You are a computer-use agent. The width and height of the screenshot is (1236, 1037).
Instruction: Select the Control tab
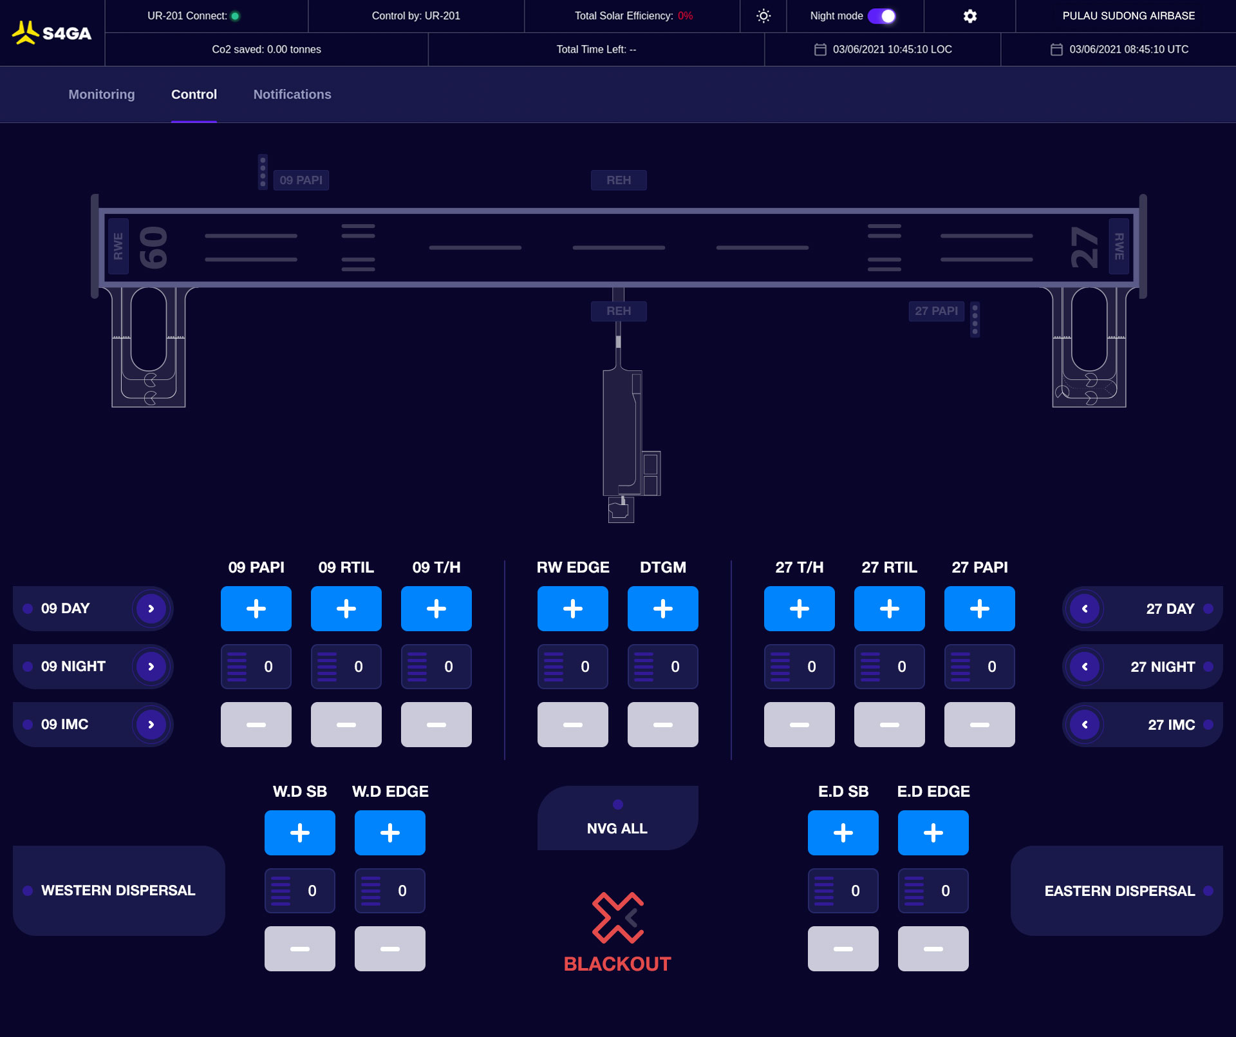click(x=194, y=95)
